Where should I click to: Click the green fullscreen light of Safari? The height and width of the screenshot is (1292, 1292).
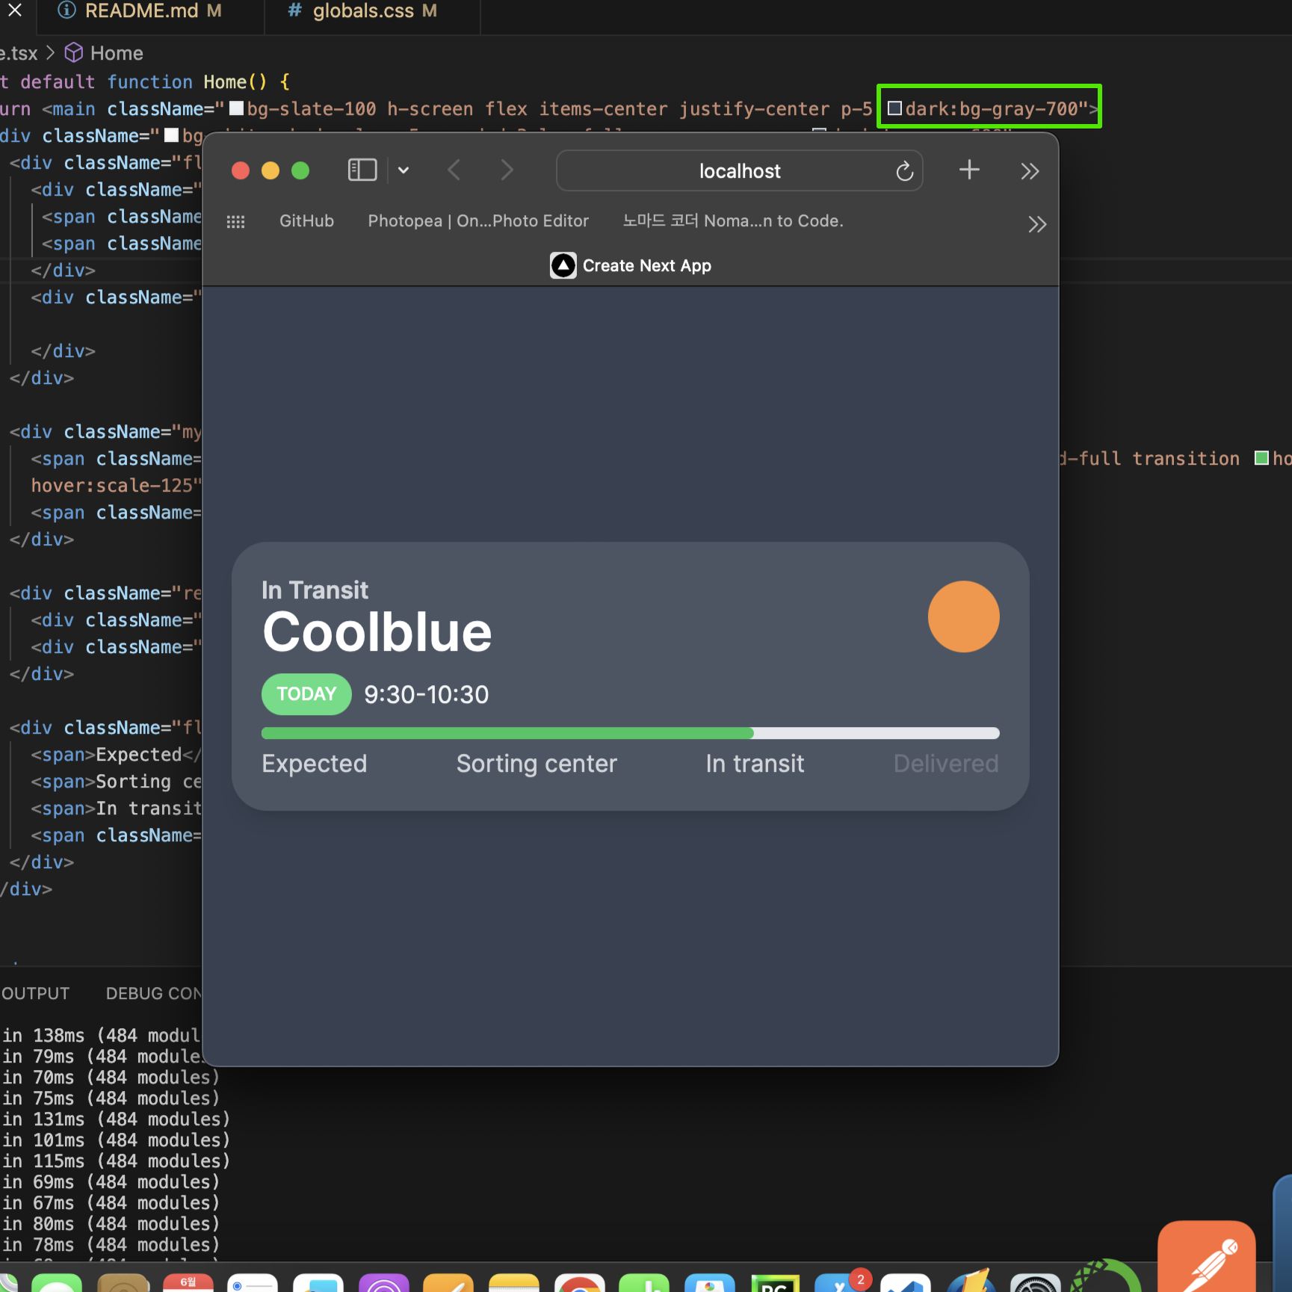click(300, 170)
